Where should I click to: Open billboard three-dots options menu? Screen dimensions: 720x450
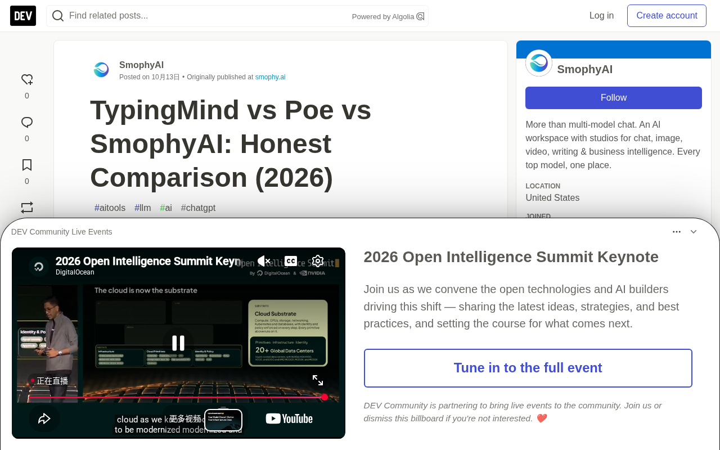click(677, 232)
